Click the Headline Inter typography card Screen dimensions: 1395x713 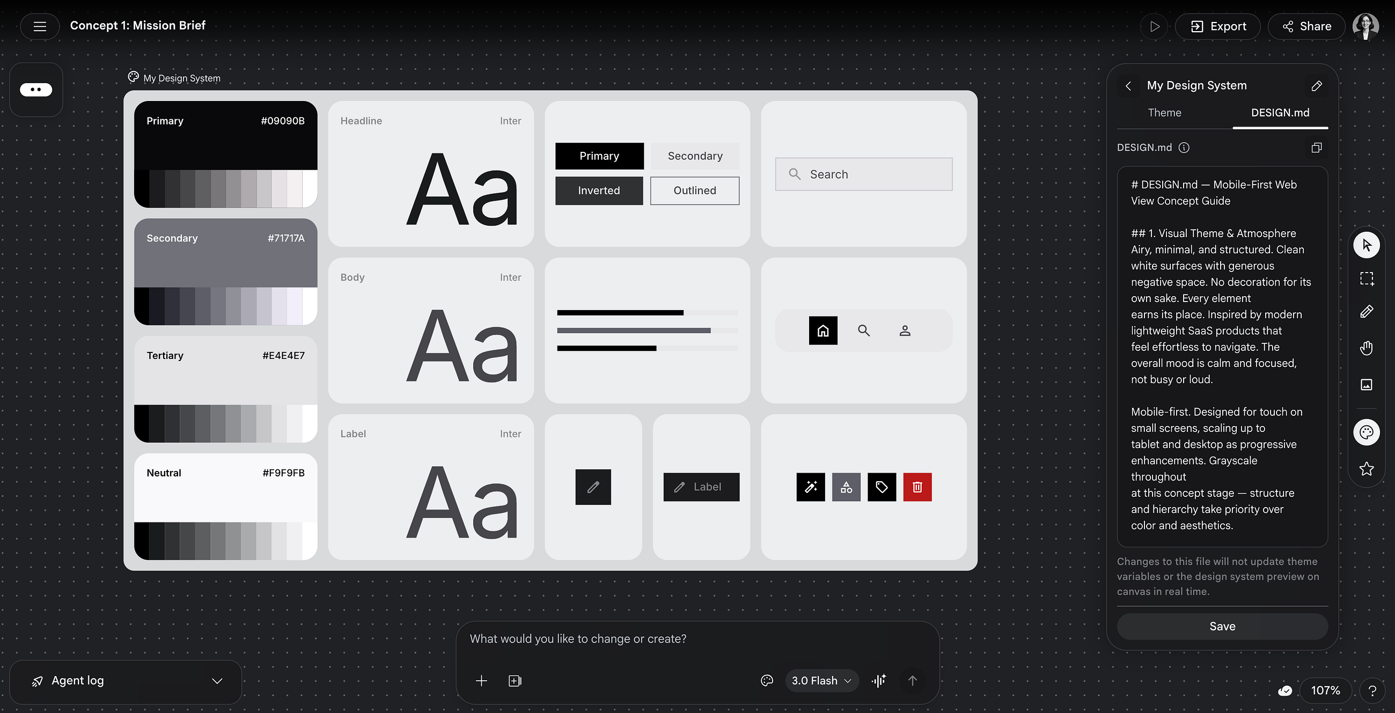(430, 174)
